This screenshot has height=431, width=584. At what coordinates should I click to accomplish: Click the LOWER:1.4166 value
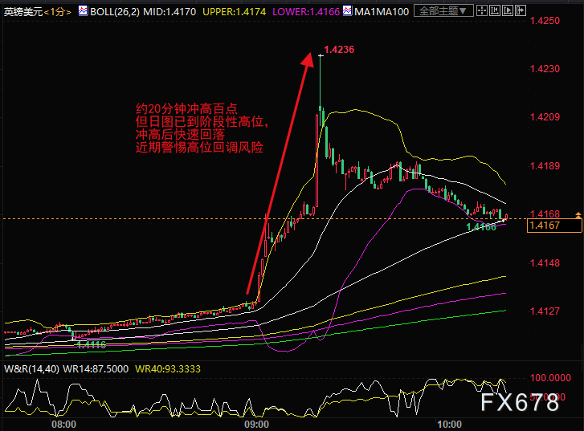point(306,12)
